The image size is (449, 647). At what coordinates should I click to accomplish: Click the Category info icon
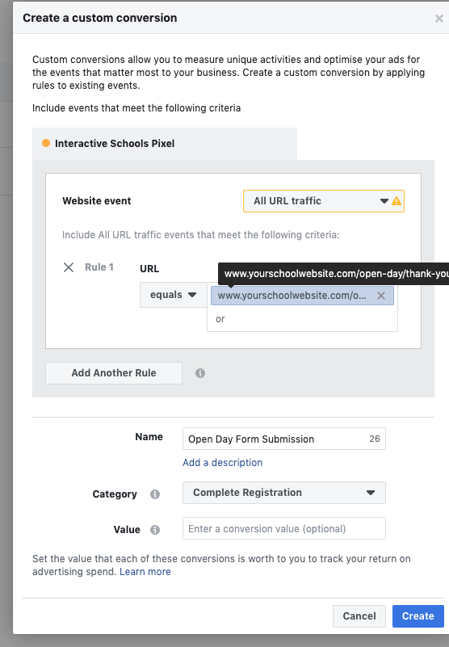[155, 494]
